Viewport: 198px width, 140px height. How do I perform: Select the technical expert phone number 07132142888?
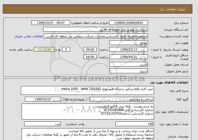point(114,110)
